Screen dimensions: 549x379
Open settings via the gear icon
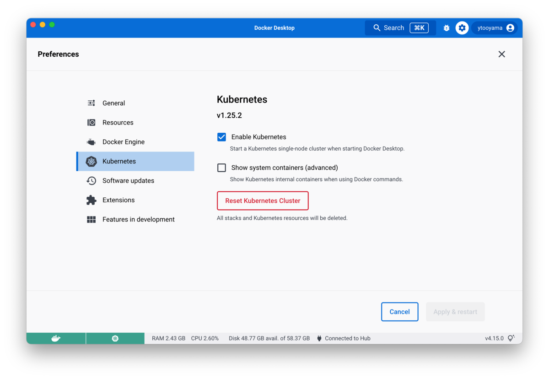(x=462, y=28)
